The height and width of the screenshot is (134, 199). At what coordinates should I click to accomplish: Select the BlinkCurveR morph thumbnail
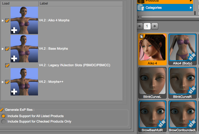[182, 83]
